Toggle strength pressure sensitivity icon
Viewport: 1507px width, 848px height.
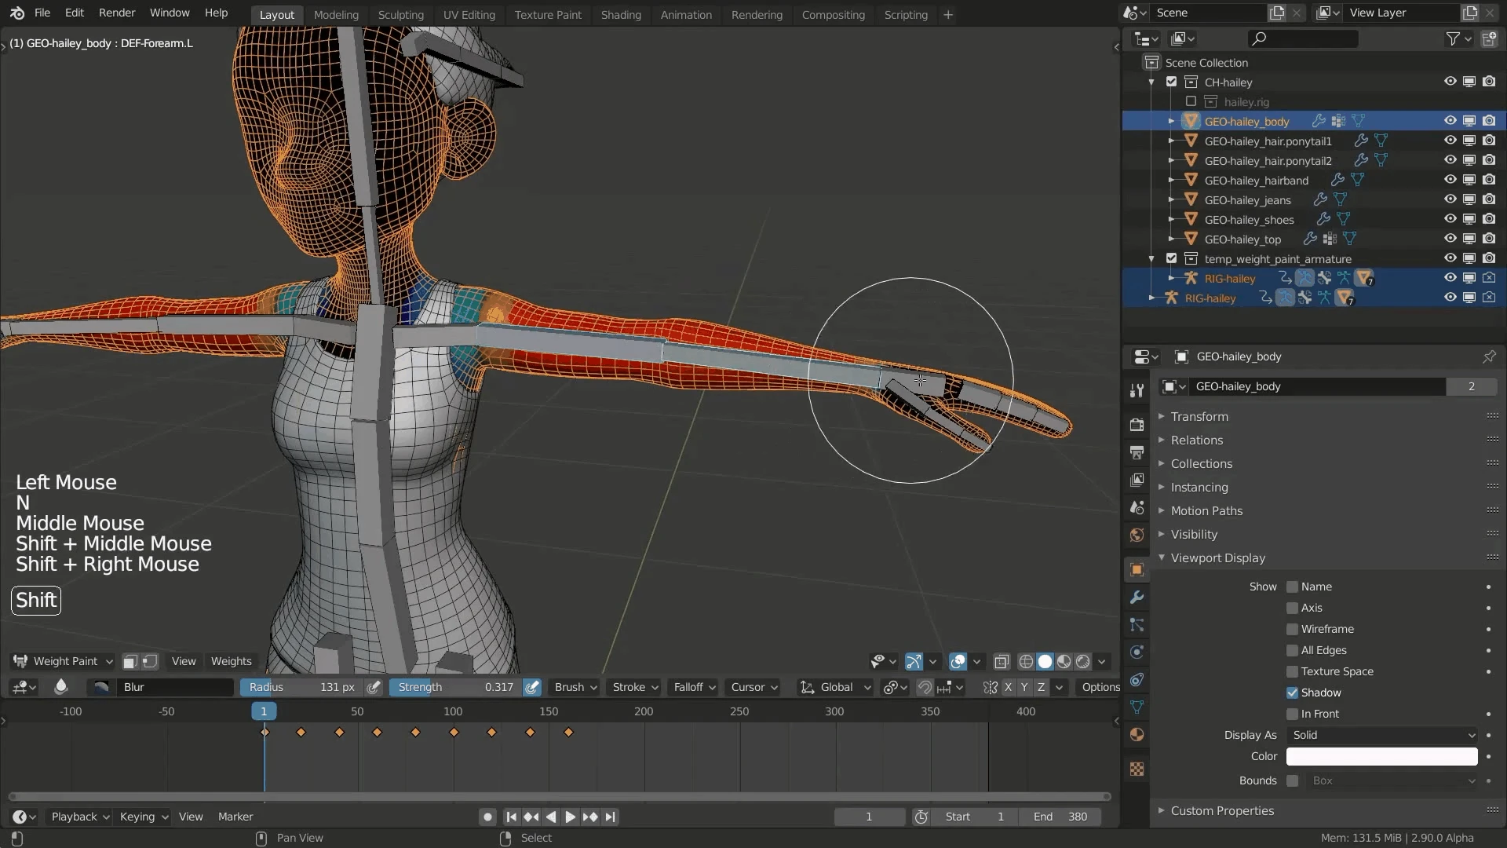532,687
